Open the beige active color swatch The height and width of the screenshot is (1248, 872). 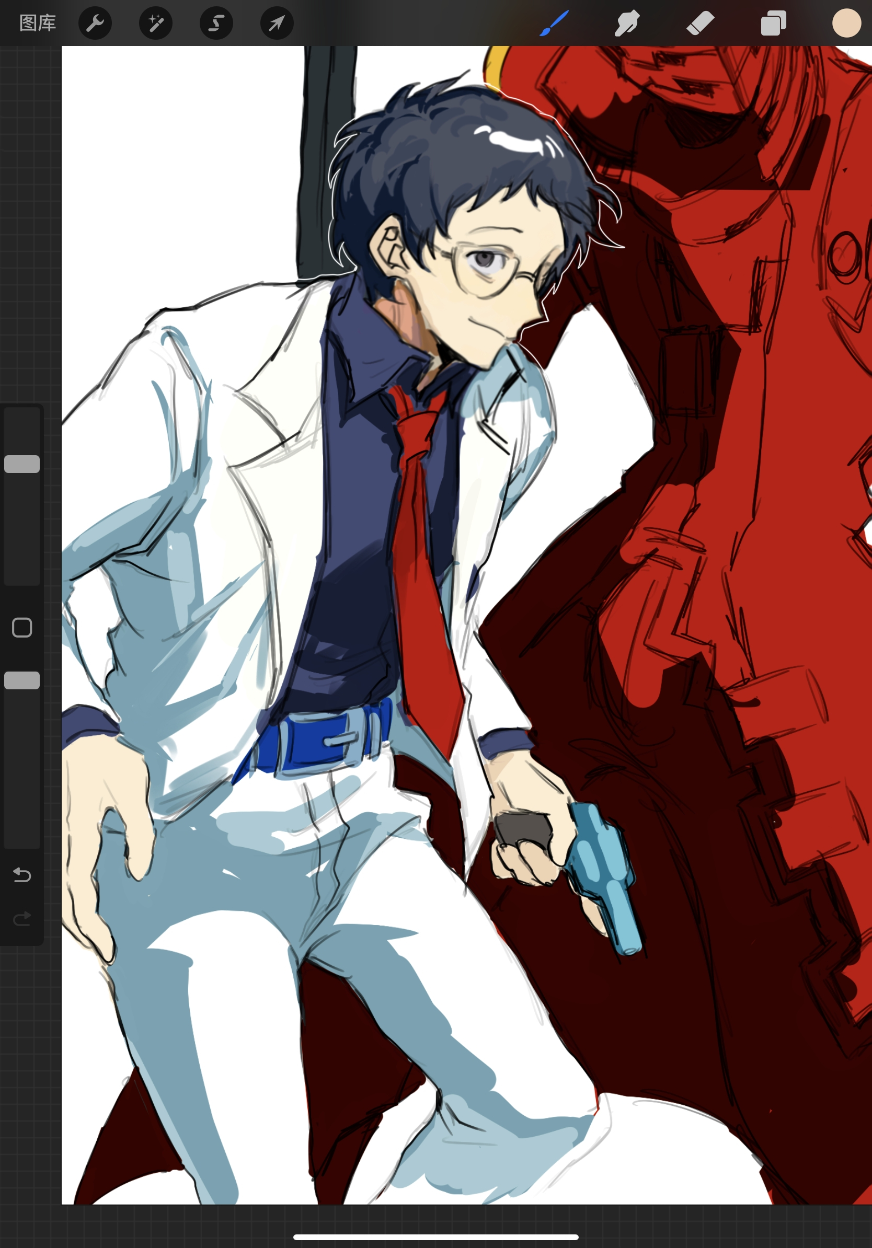846,24
